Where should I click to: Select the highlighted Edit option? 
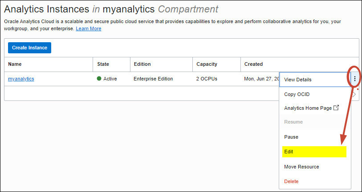tap(289, 152)
